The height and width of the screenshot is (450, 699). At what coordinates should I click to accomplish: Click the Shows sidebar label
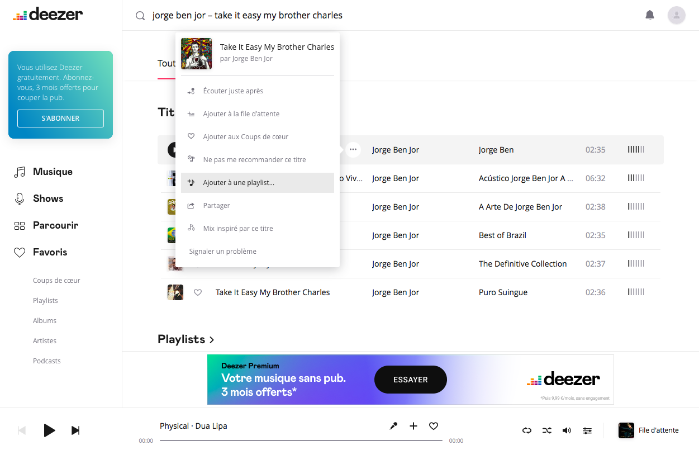click(x=48, y=198)
